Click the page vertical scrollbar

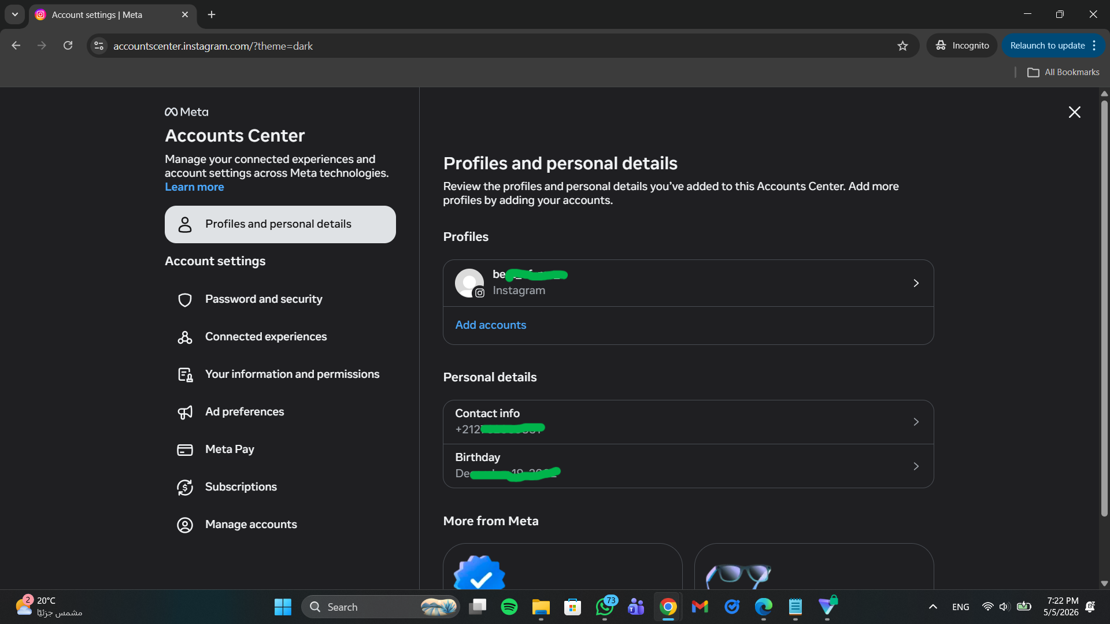(1104, 309)
